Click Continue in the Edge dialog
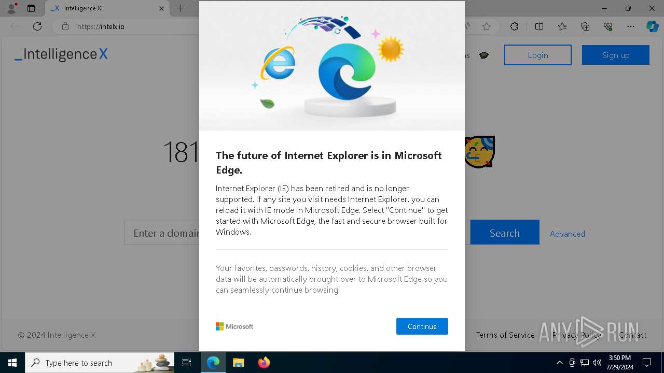664x373 pixels. 422,326
